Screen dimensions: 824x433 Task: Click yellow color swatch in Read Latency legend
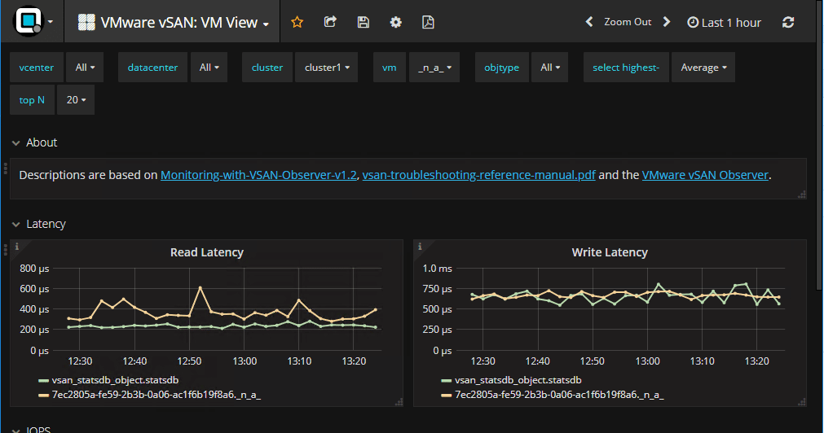coord(44,396)
